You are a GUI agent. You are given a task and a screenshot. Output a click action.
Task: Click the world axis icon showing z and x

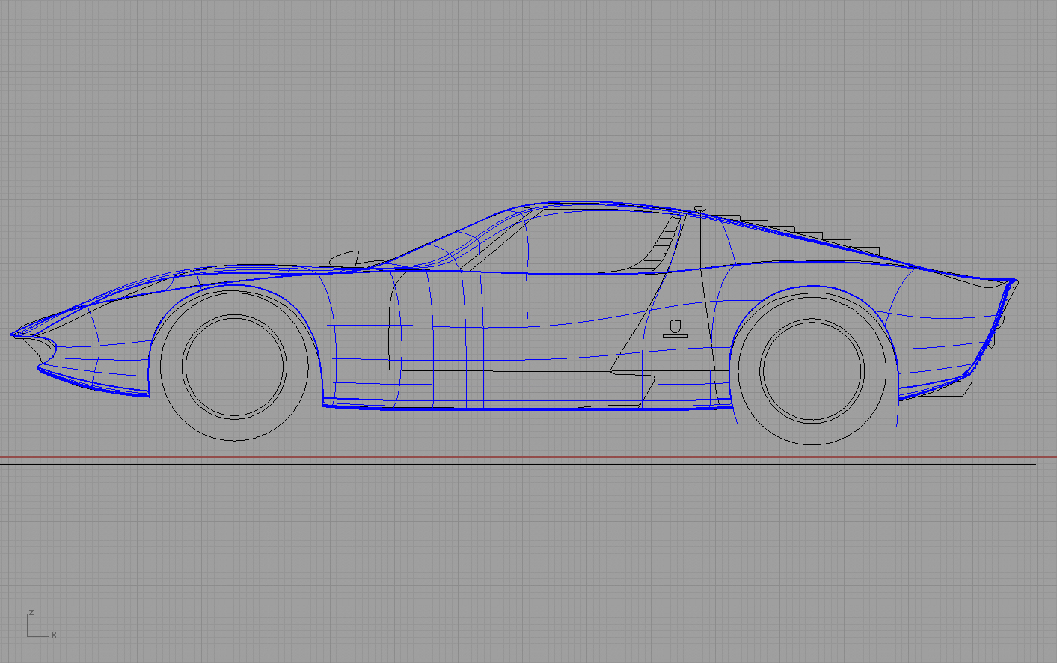(x=41, y=624)
